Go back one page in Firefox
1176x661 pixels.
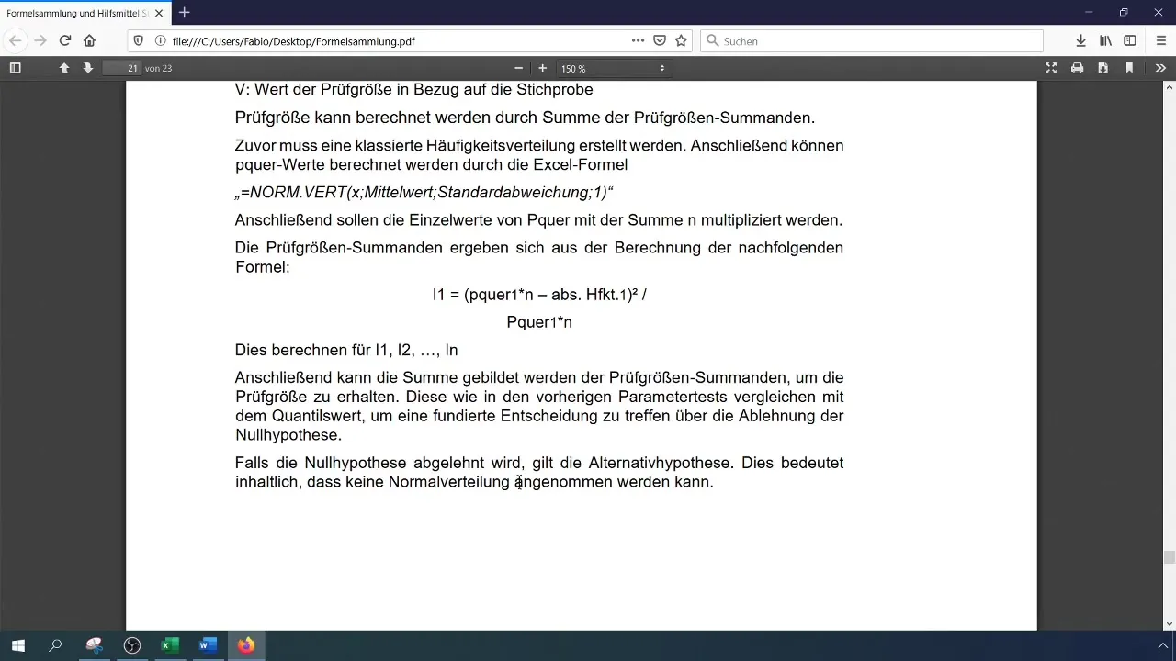[x=16, y=40]
